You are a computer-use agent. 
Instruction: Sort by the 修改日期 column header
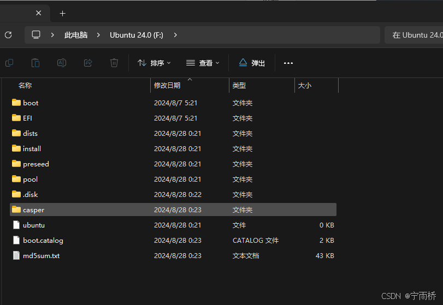coord(167,86)
